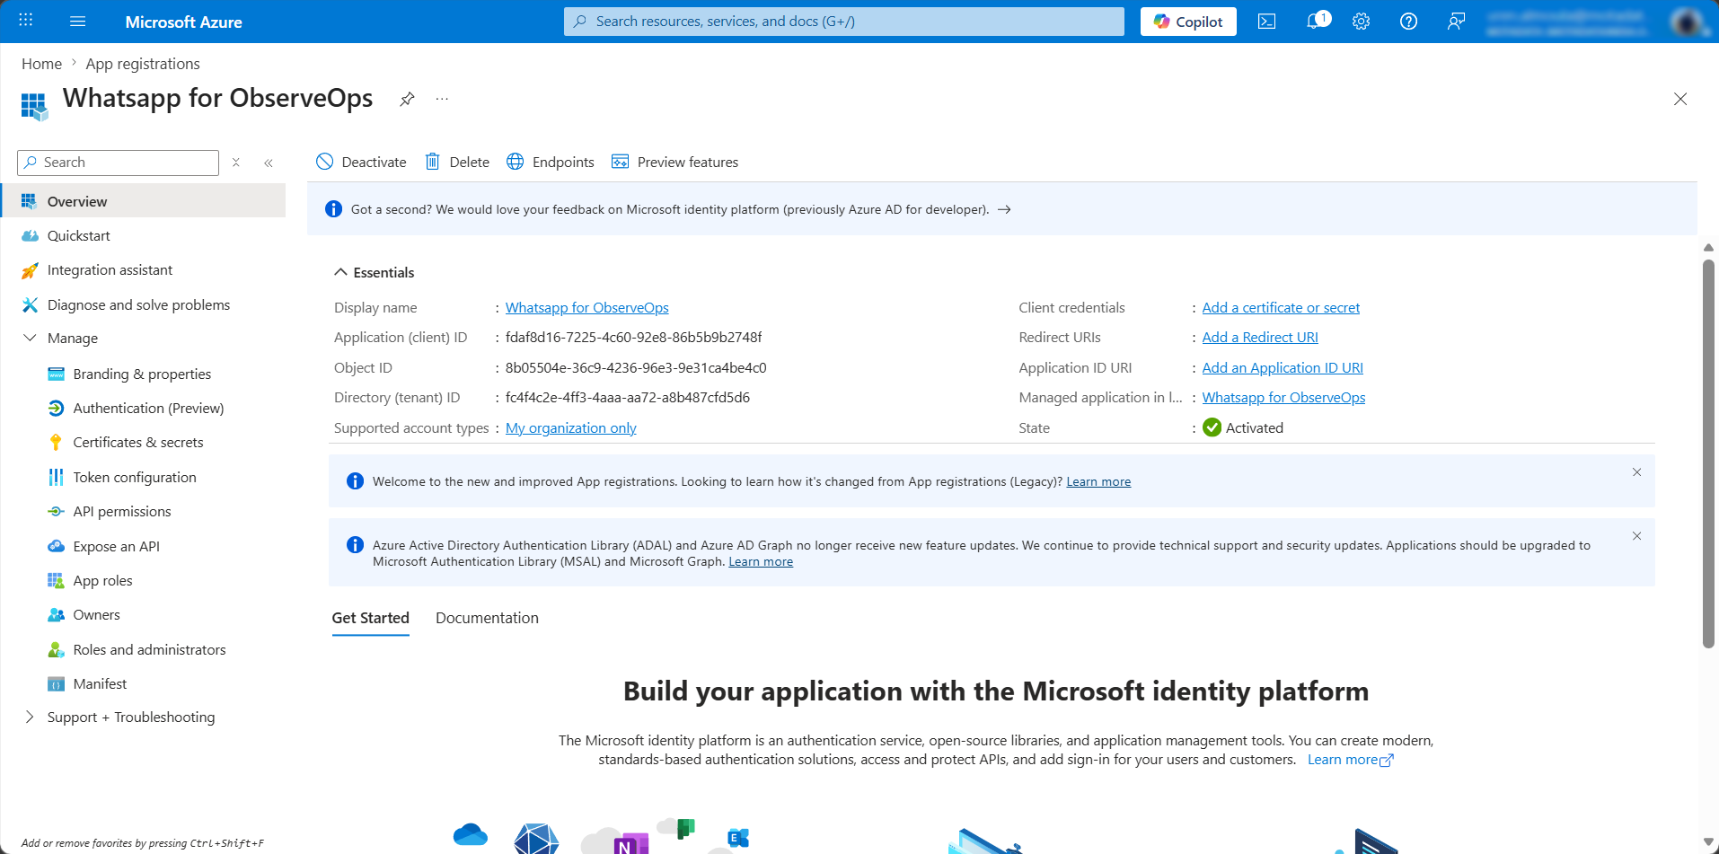The width and height of the screenshot is (1719, 854).
Task: Open the notifications bell
Action: (1316, 22)
